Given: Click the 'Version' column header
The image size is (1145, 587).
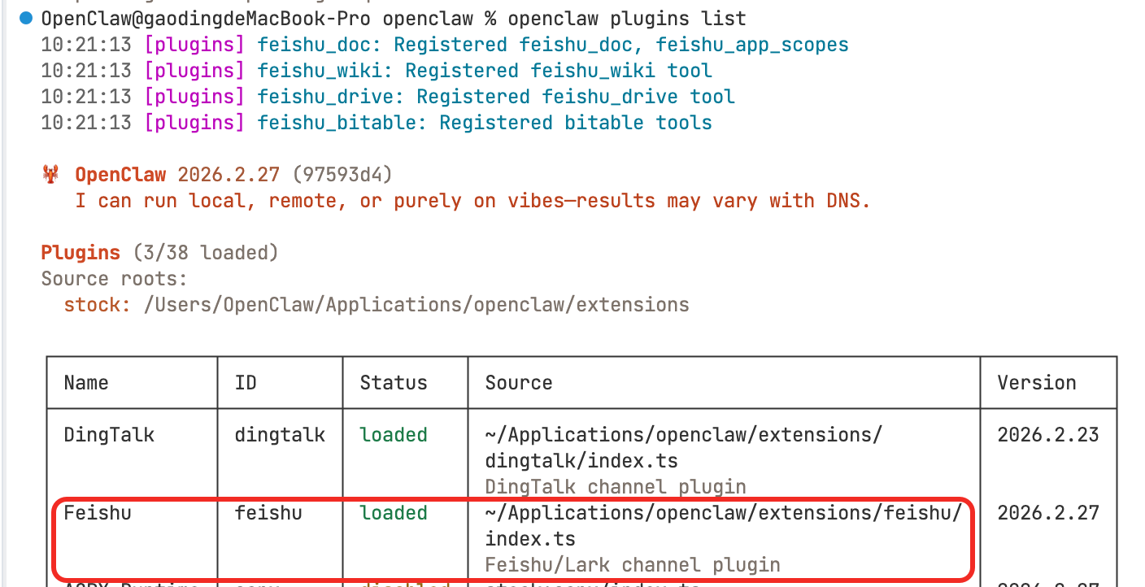Looking at the screenshot, I should click(1037, 383).
